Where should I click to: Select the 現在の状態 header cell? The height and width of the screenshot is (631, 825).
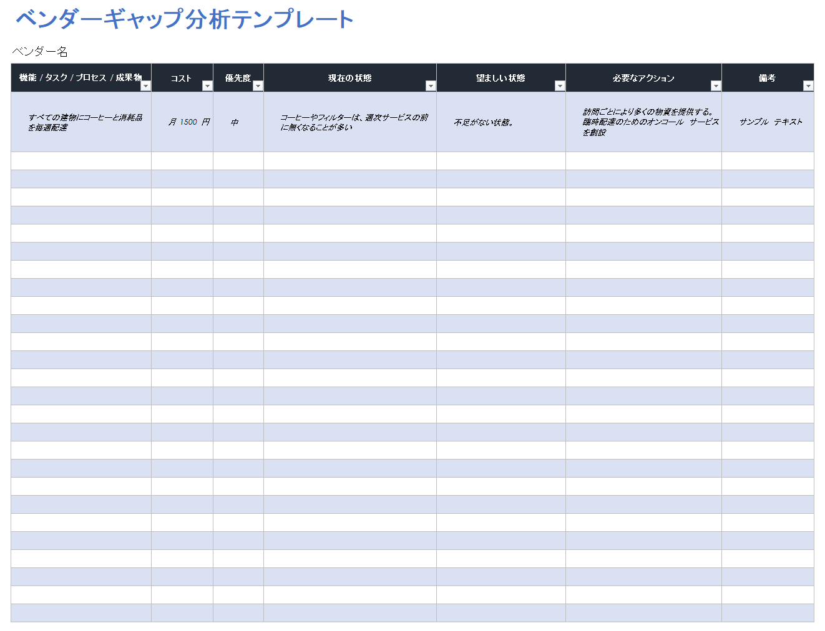coord(350,78)
